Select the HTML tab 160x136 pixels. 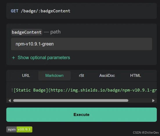tap(135, 76)
